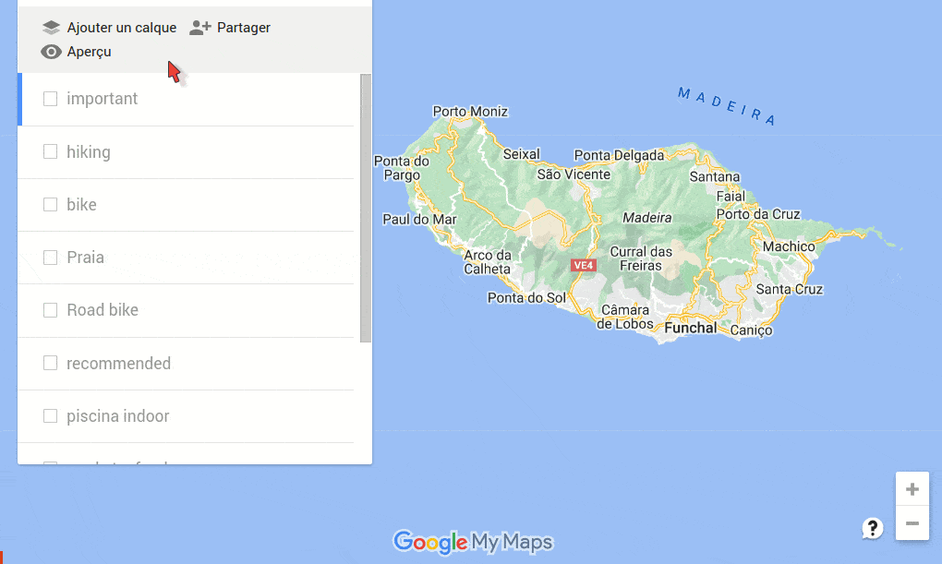Open help via question mark icon
Viewport: 942px width, 564px height.
pos(873,529)
